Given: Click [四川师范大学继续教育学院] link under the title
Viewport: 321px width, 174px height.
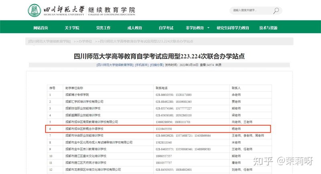Looking at the screenshot, I should [115, 65].
